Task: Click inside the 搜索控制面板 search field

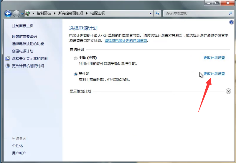Action: [x=194, y=14]
